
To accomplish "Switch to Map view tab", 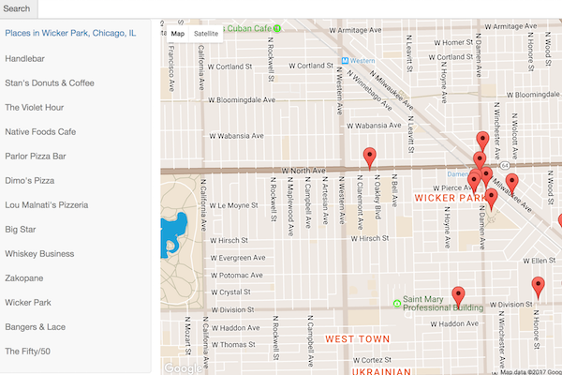I will click(177, 34).
